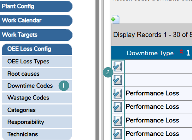
Task: Select the second Performance Loss cell text
Action: tap(152, 107)
